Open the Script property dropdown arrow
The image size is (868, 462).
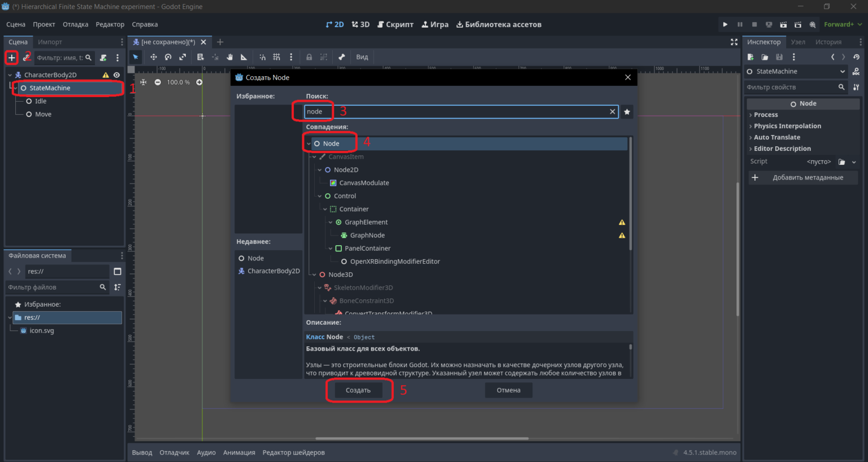[854, 162]
